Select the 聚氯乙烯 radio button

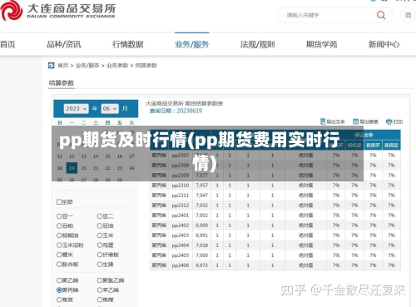point(100,280)
